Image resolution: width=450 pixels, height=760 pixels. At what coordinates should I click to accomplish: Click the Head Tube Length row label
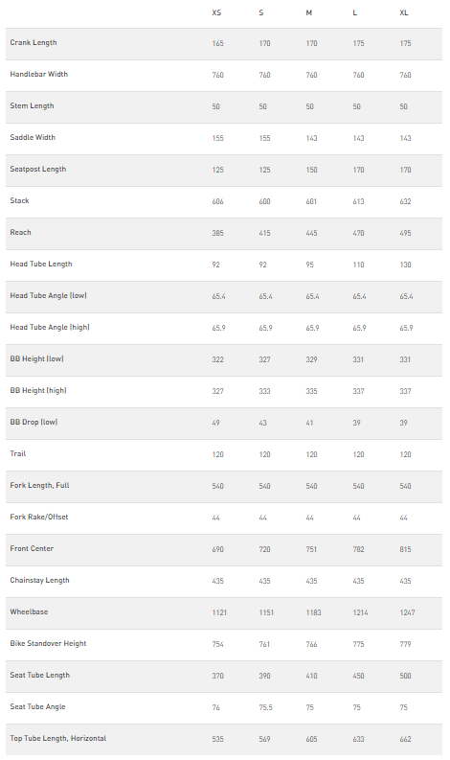coord(41,265)
